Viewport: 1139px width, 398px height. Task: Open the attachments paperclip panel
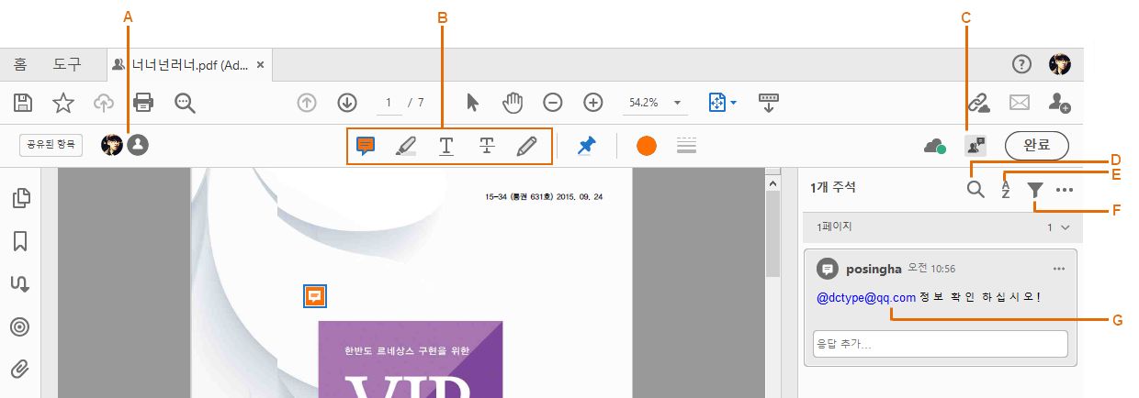pyautogui.click(x=20, y=370)
